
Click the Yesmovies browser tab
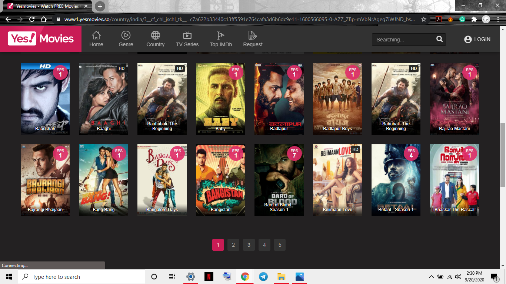[x=48, y=6]
